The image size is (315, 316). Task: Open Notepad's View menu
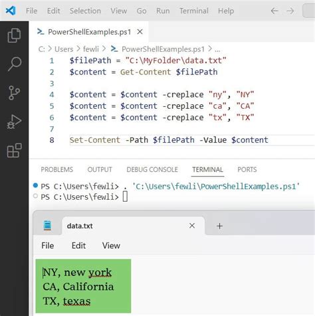(111, 246)
